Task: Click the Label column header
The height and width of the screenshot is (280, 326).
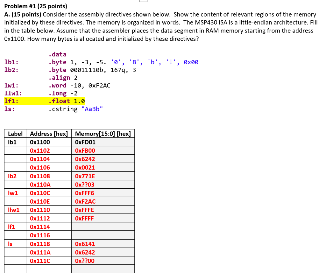Action: click(x=15, y=134)
